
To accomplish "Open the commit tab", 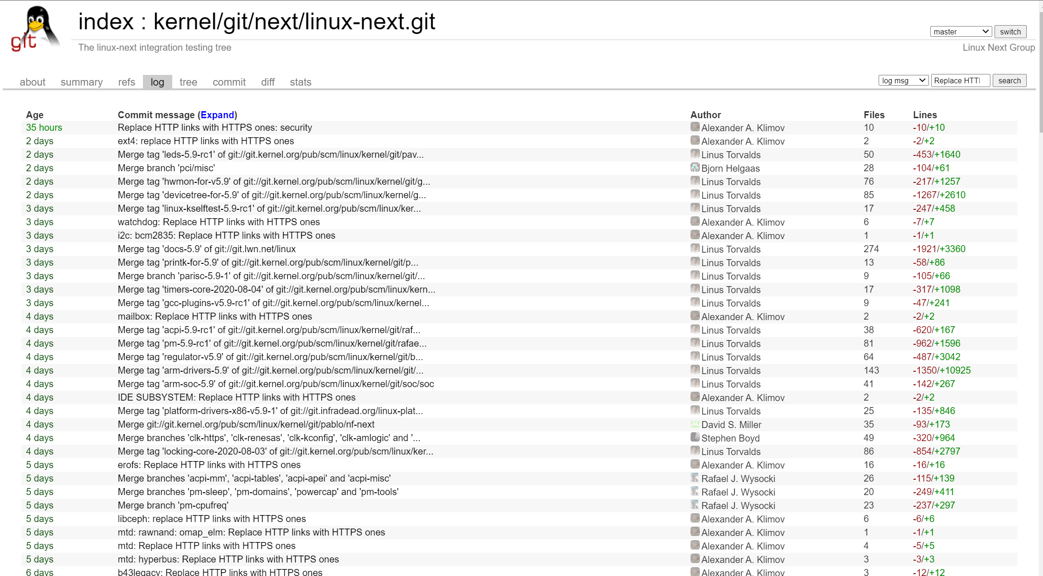I will coord(229,82).
